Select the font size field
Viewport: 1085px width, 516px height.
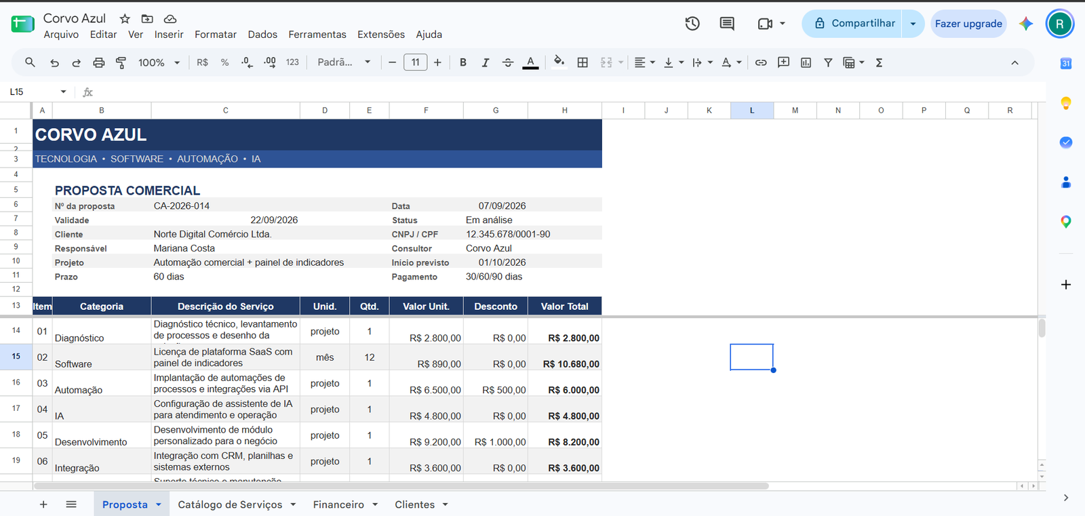[x=415, y=62]
